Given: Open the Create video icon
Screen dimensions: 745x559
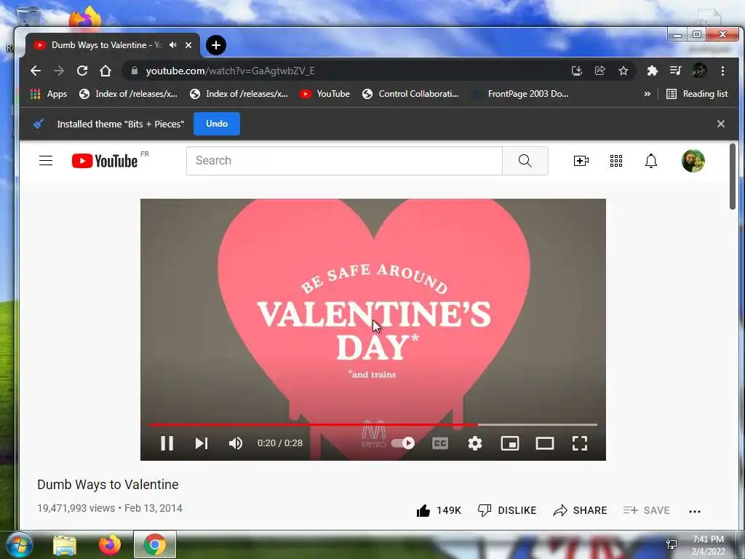Looking at the screenshot, I should pyautogui.click(x=581, y=161).
